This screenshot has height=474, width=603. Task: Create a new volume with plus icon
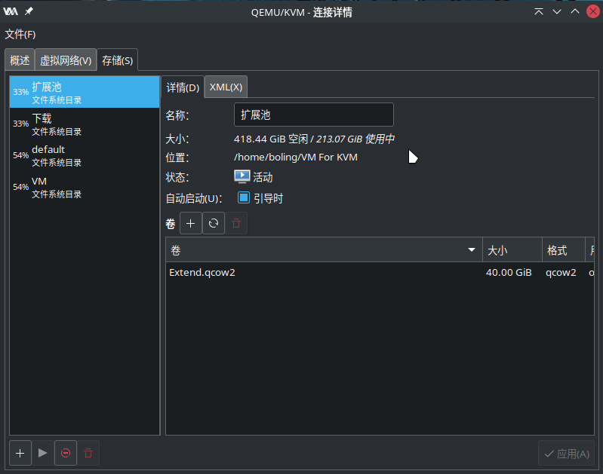[x=191, y=223]
